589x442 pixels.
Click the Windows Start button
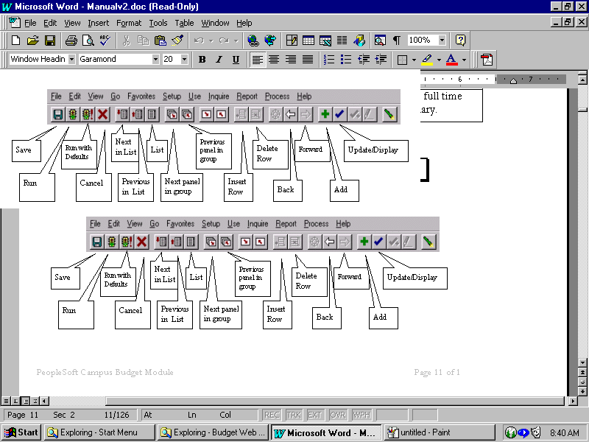point(21,432)
